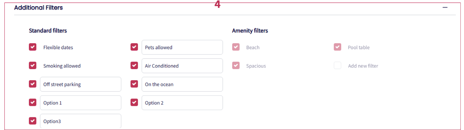
Task: Toggle the Option 2 checkbox
Action: click(x=134, y=102)
